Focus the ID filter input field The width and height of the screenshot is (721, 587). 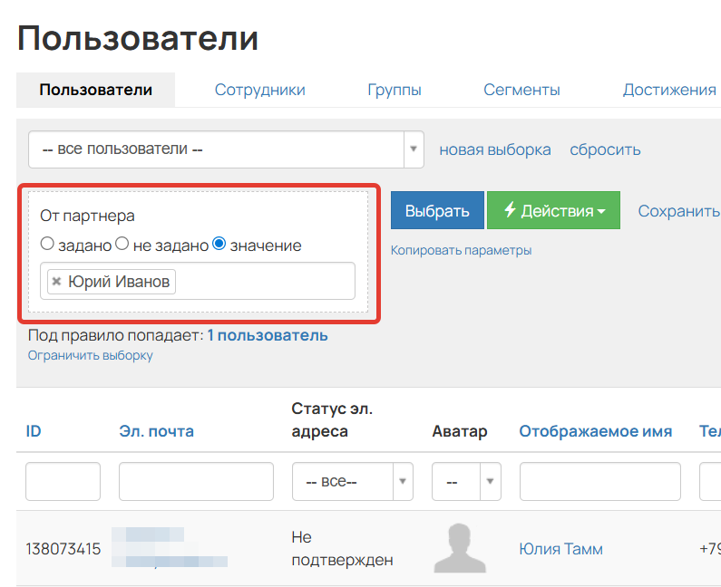click(63, 481)
